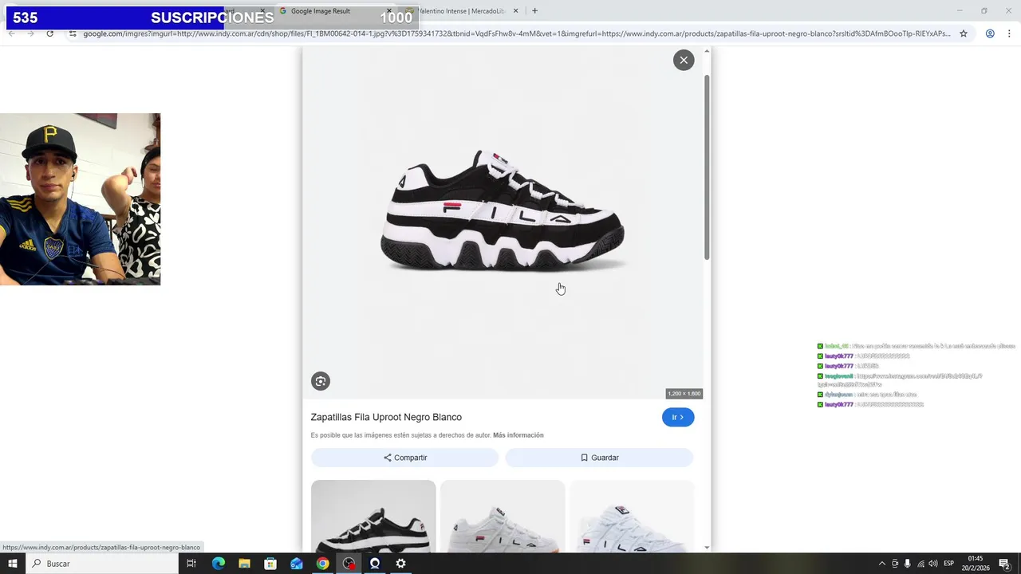Click the preview panel vertical scrollbar
The image size is (1021, 574).
707,167
